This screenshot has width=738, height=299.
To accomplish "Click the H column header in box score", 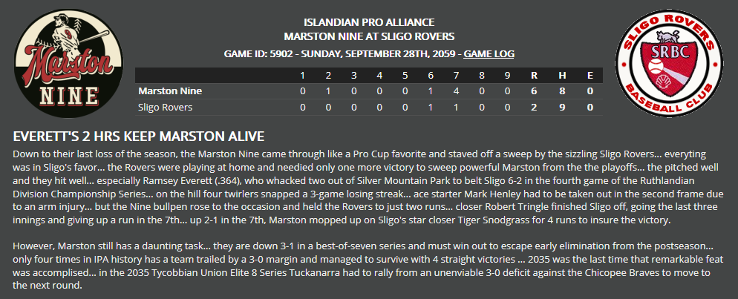I will 562,76.
